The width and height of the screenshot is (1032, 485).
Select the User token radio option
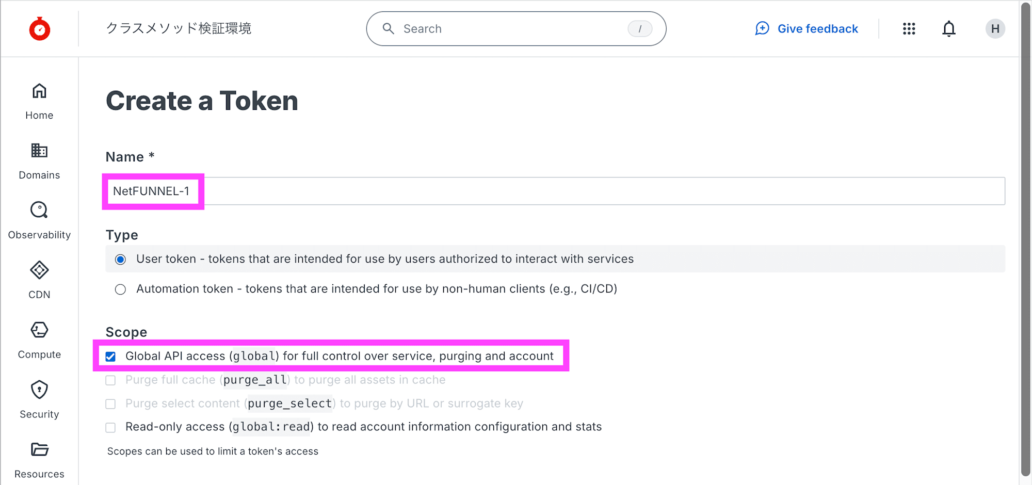pos(120,260)
